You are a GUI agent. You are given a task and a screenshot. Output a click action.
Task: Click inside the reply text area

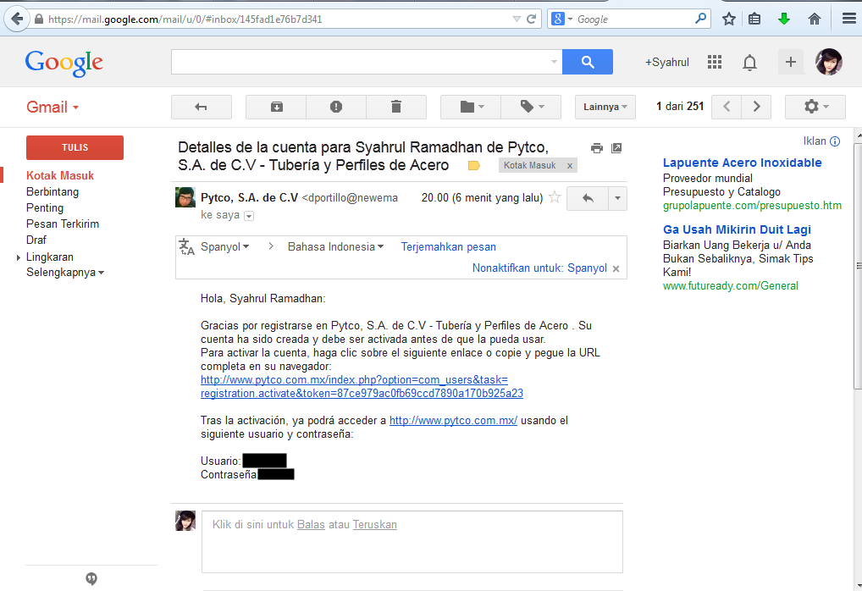(412, 542)
